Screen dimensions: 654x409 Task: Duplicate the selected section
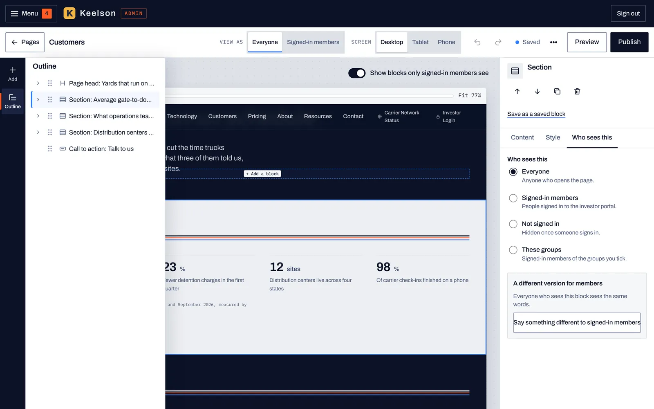pos(557,91)
